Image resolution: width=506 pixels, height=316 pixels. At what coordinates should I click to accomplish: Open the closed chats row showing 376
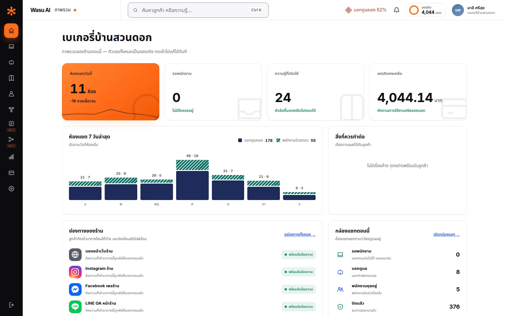[x=398, y=307]
